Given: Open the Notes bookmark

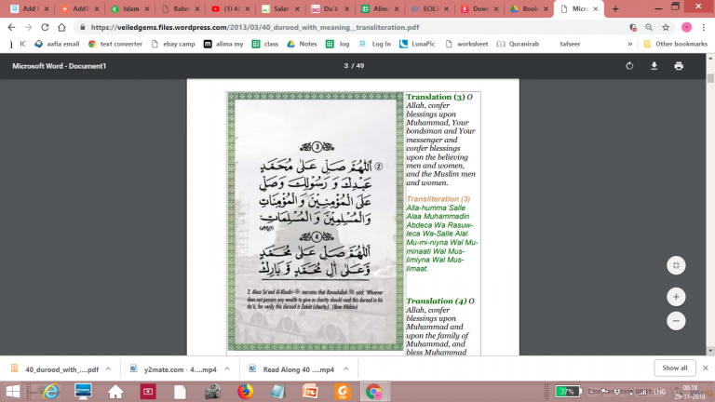Looking at the screenshot, I should (x=302, y=44).
